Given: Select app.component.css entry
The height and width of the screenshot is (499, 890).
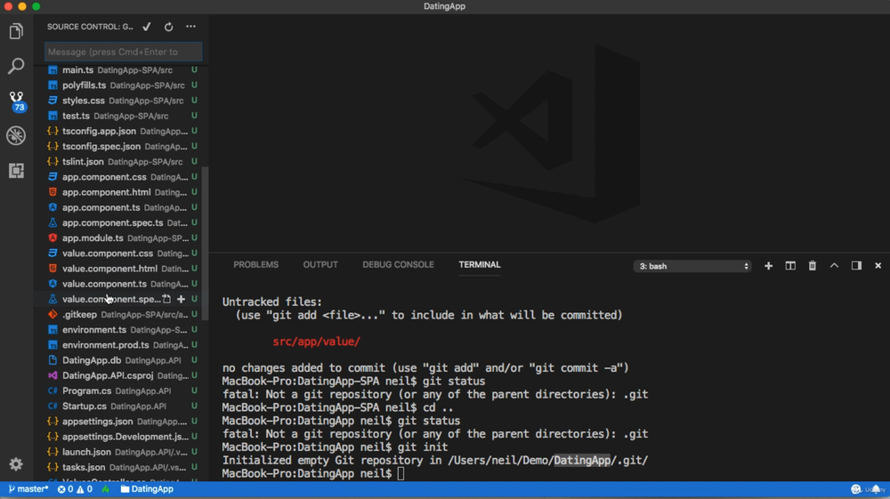Looking at the screenshot, I should 121,177.
